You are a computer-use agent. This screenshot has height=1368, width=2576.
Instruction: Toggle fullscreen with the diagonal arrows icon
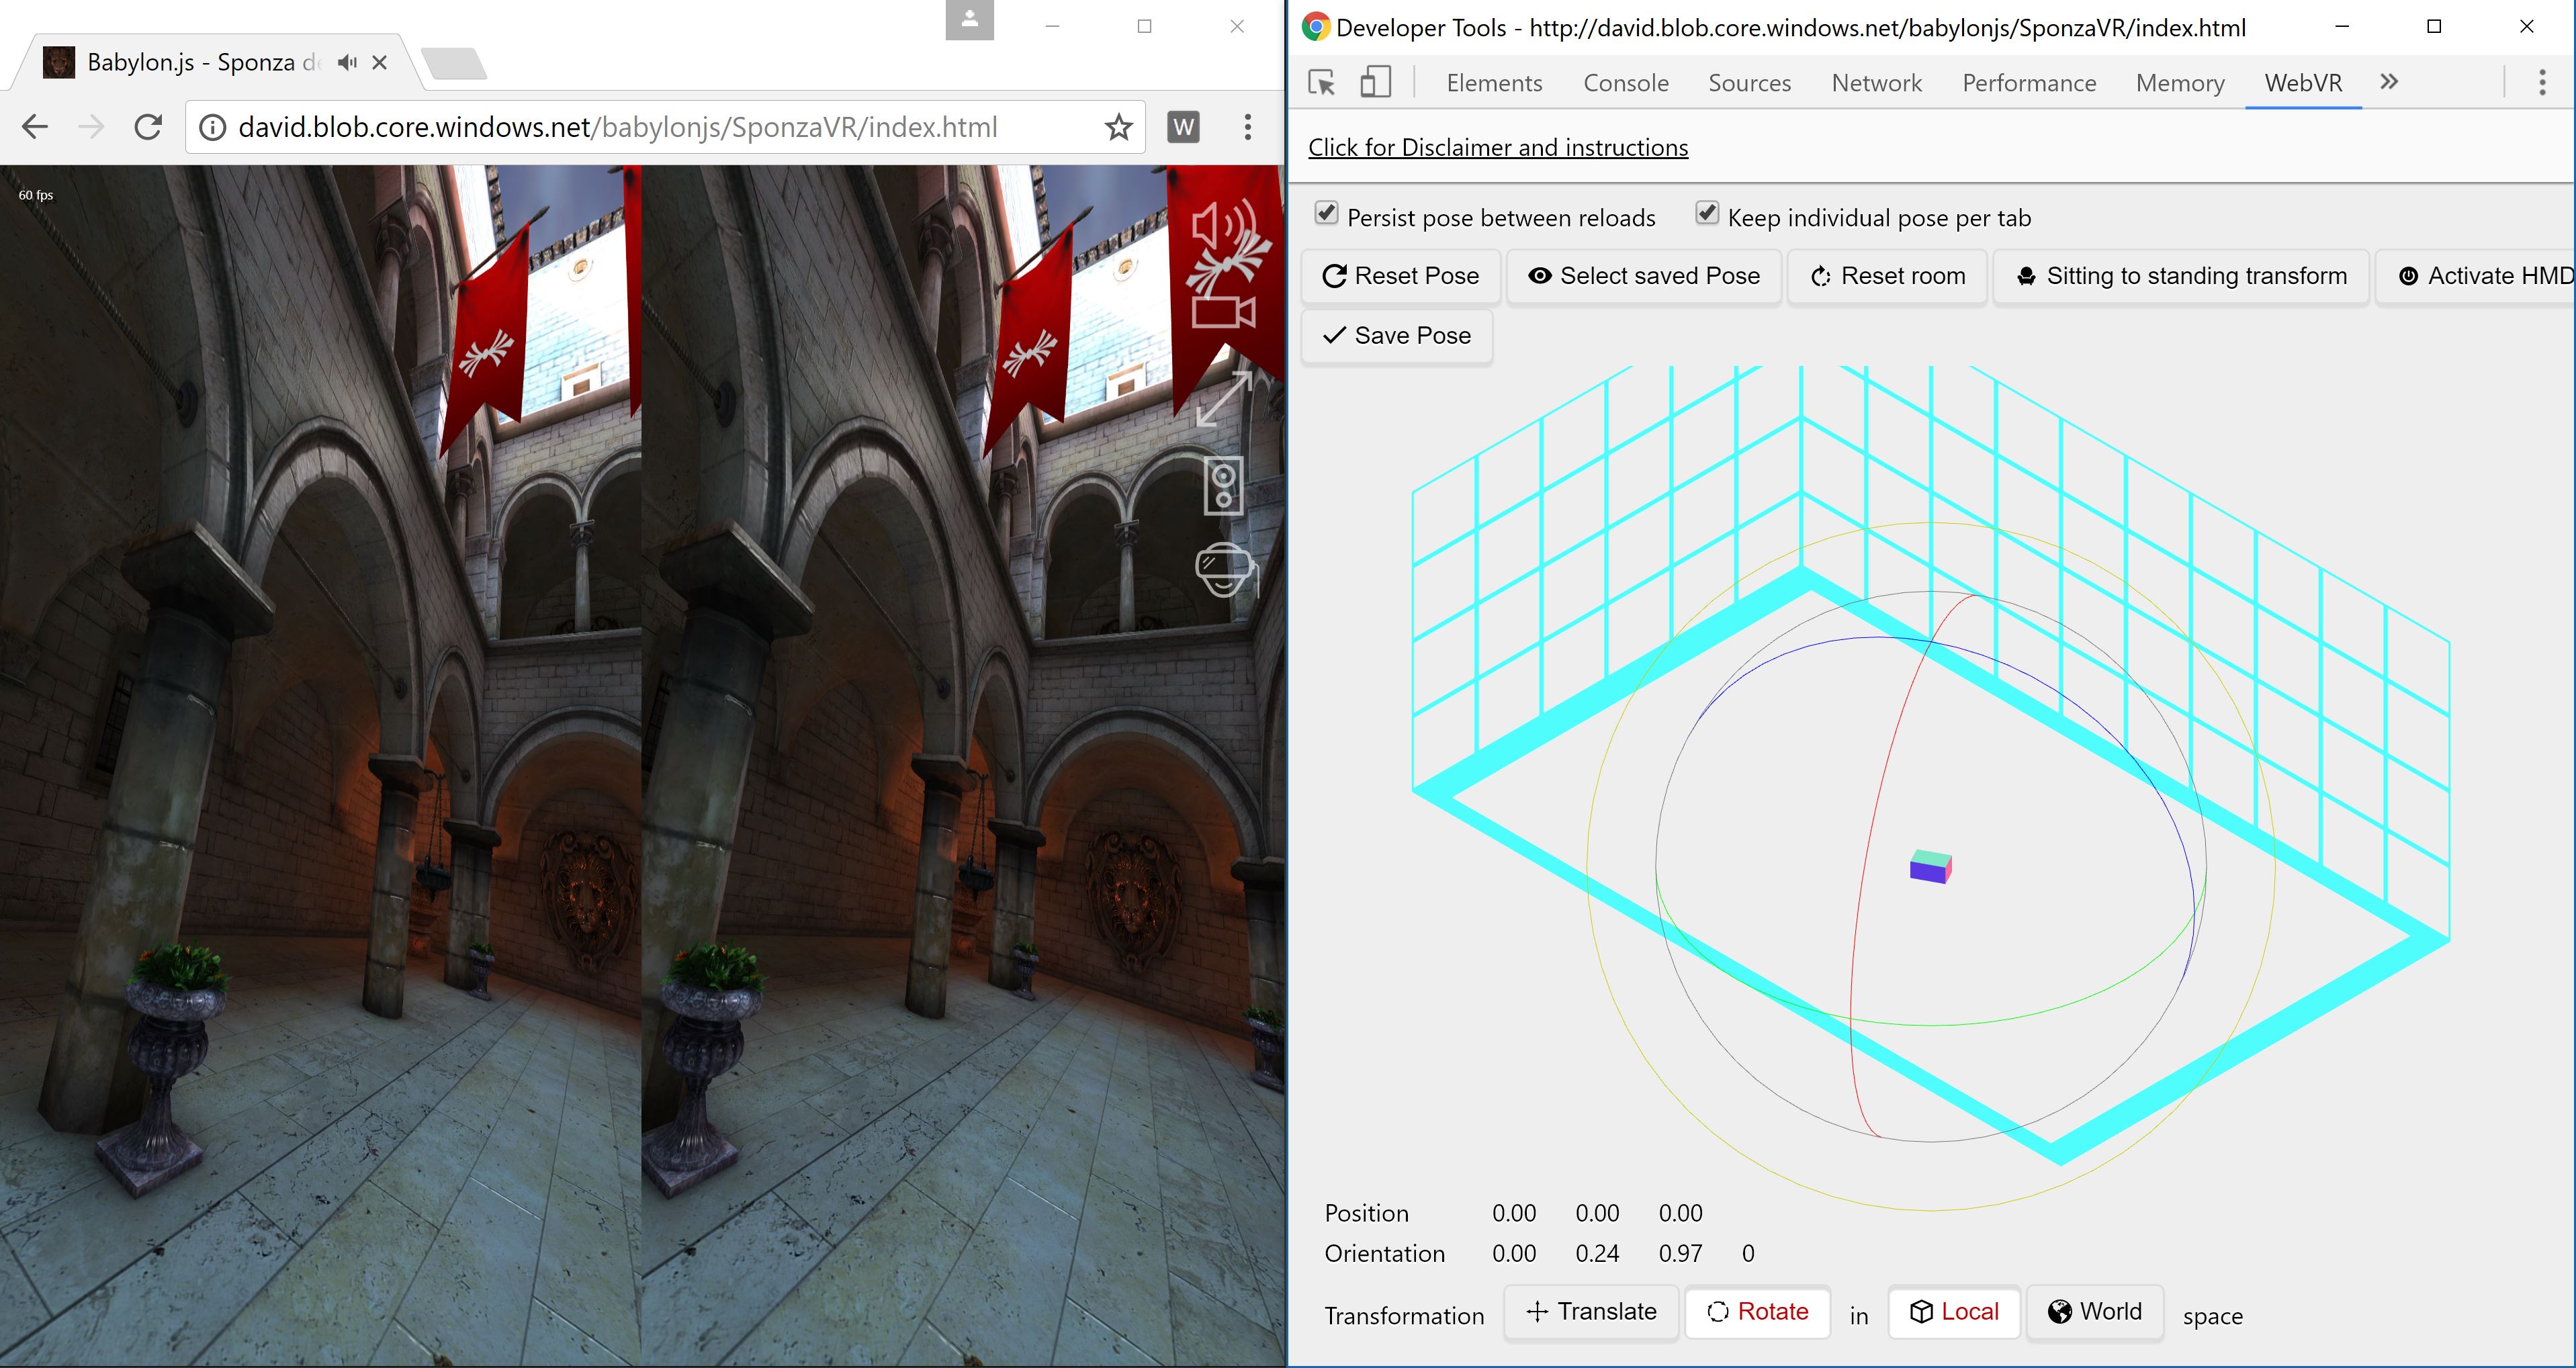(x=1224, y=398)
